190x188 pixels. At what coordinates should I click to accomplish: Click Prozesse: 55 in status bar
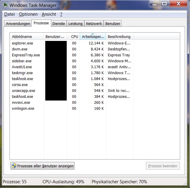[x=15, y=181]
